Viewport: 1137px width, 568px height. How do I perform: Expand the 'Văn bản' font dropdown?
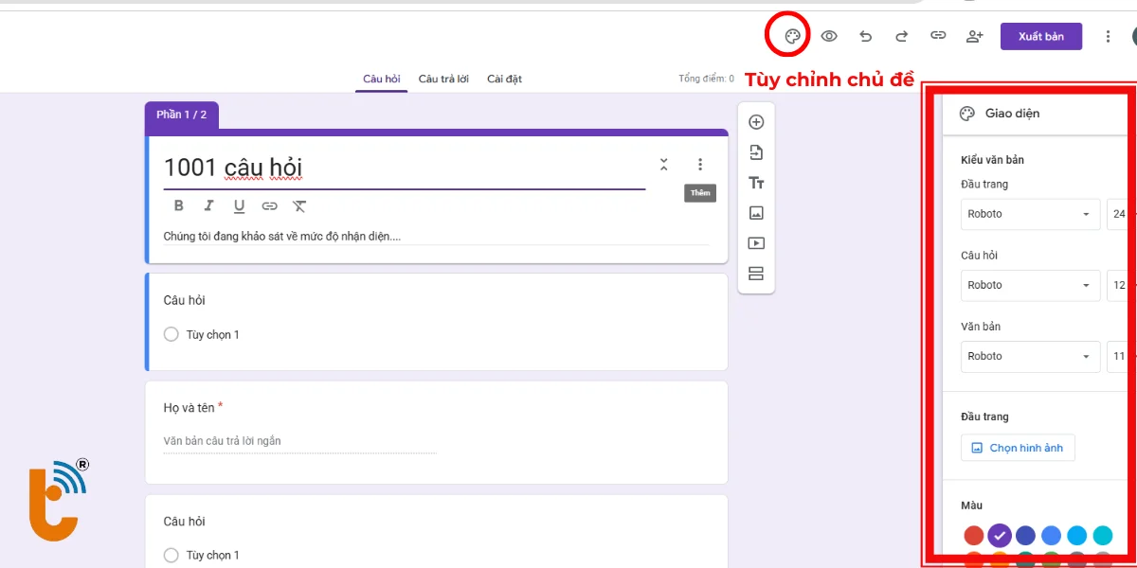click(x=1030, y=356)
